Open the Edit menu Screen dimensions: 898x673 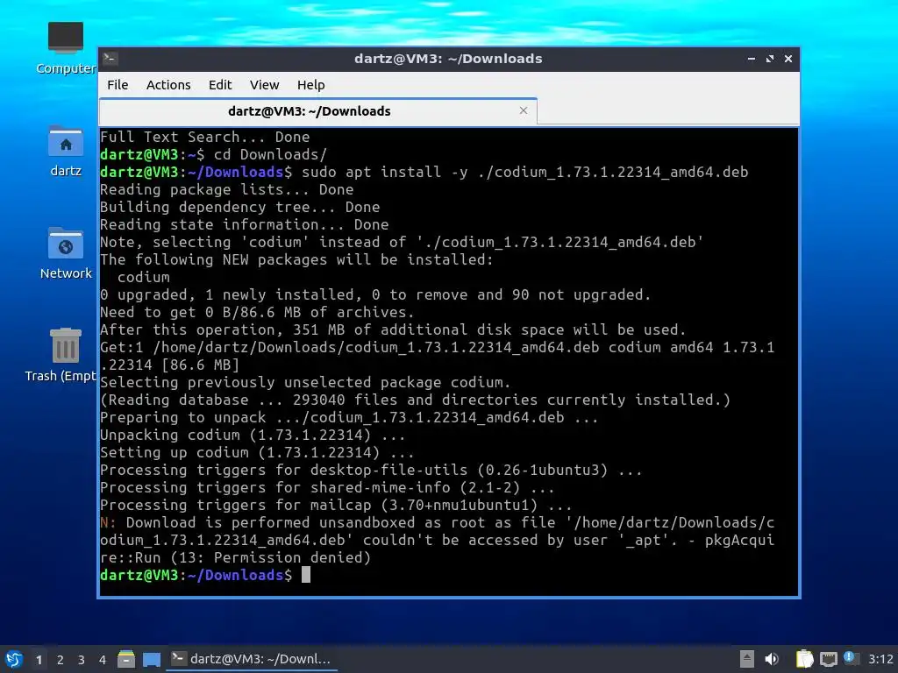(x=220, y=85)
